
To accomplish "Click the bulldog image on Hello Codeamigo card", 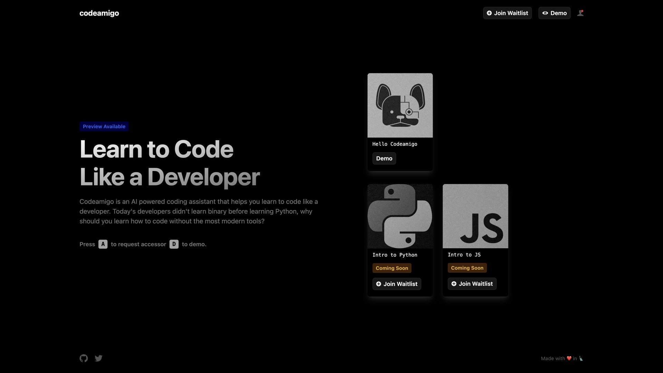I will pos(400,105).
